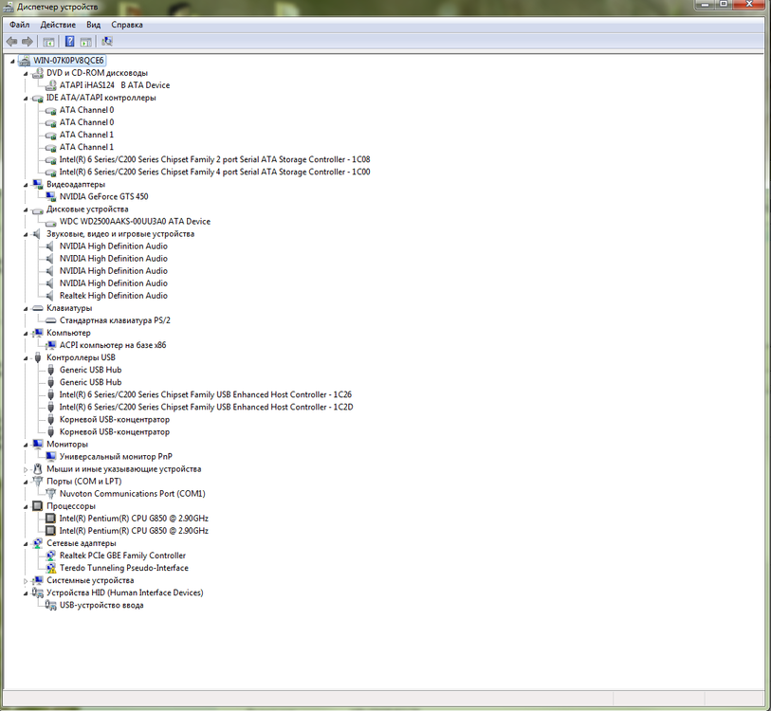Click the ATAPI iHAS124 DVD drive icon
The height and width of the screenshot is (711, 771).
point(51,85)
